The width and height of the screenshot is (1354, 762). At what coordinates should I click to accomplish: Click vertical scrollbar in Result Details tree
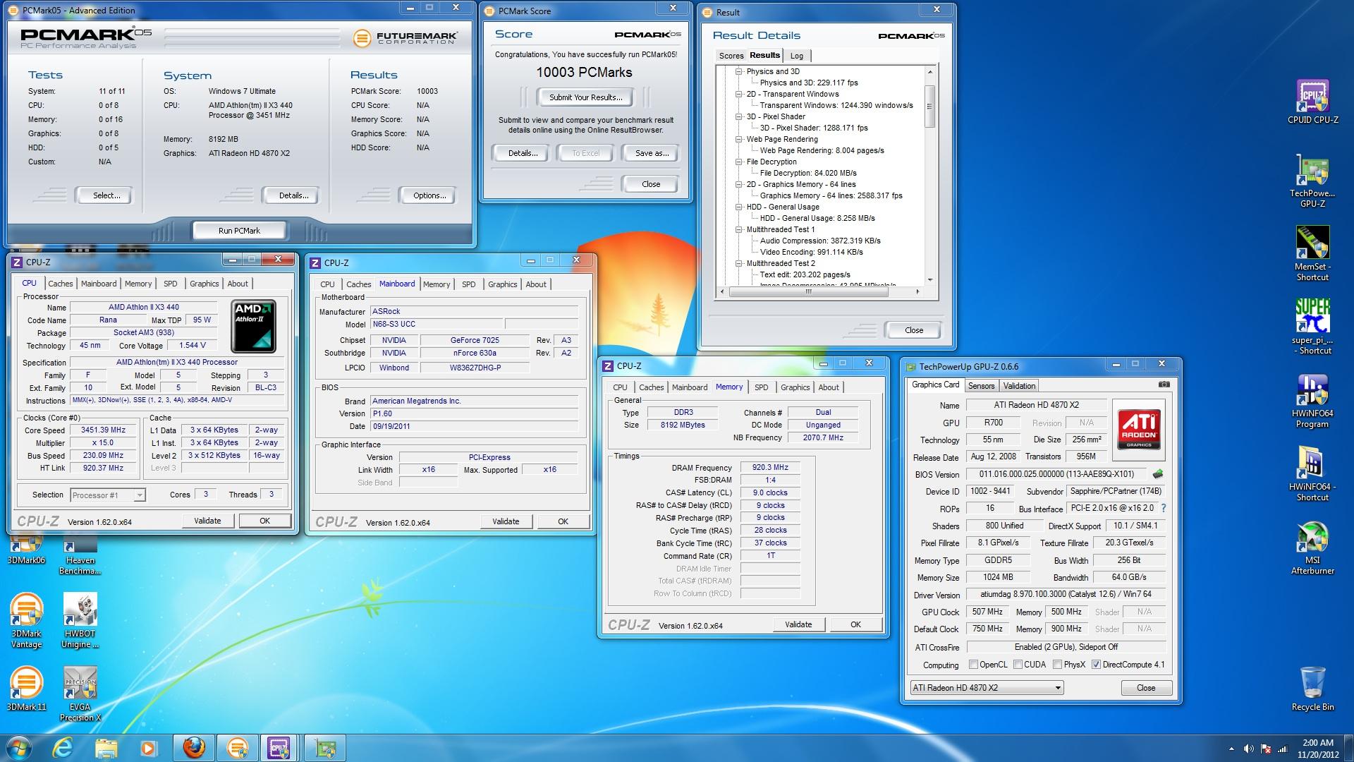click(929, 106)
